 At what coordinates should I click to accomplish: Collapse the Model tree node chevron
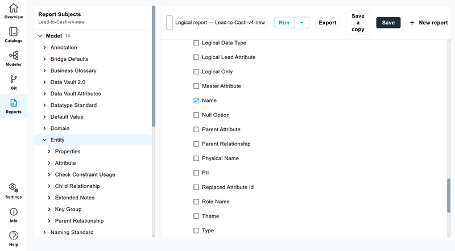[x=40, y=36]
